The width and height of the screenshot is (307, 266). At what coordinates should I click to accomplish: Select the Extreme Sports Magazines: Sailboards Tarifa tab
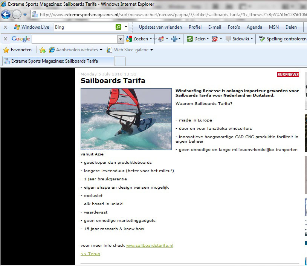pos(58,61)
